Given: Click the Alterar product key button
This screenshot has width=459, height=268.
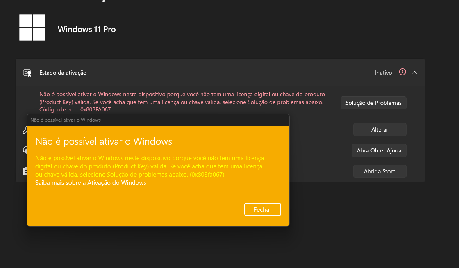Looking at the screenshot, I should [379, 129].
